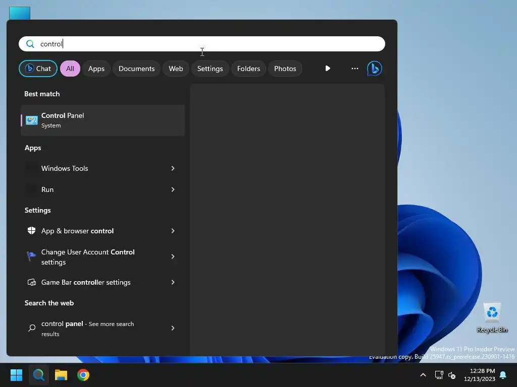
Task: Switch to the Photos filter tab
Action: (285, 69)
